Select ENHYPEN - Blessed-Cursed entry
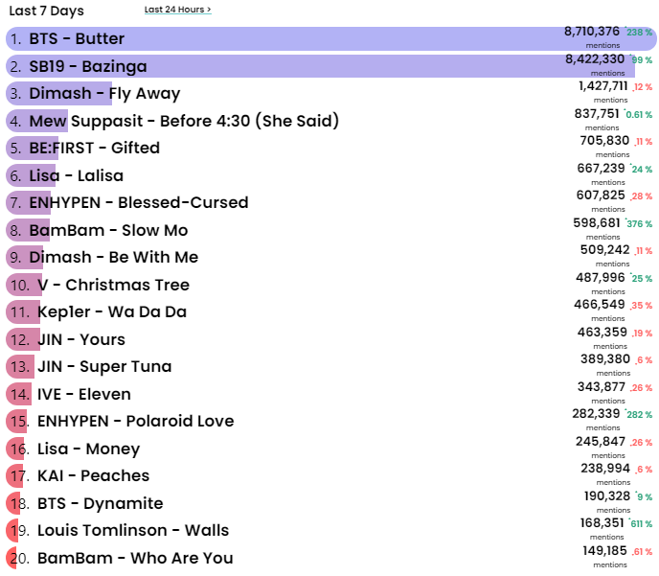Viewport: 659px width, 576px height. click(x=330, y=202)
